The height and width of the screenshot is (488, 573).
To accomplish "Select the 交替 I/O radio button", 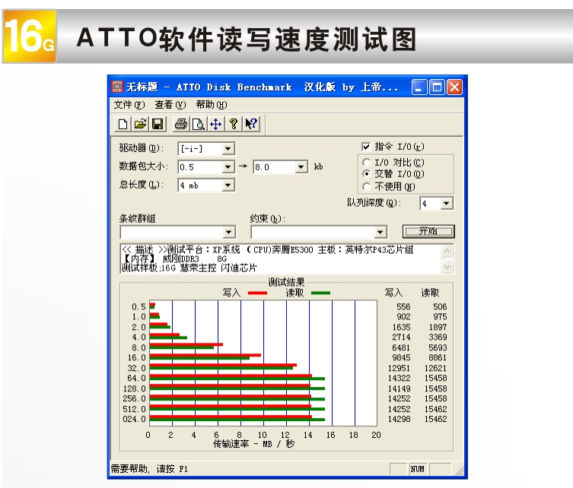I will coord(366,174).
